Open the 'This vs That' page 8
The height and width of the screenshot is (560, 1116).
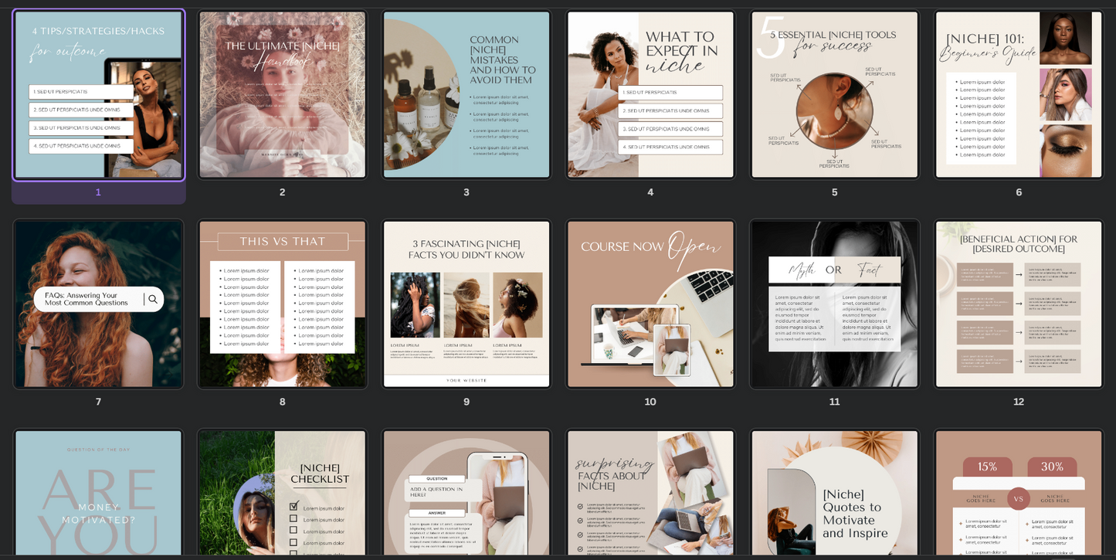coord(283,304)
